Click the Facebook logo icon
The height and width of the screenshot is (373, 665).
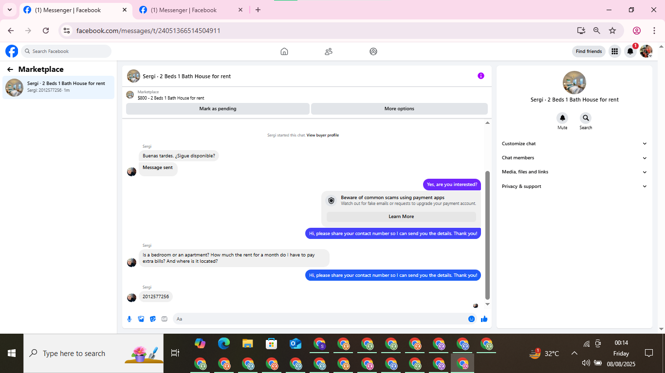pos(12,51)
